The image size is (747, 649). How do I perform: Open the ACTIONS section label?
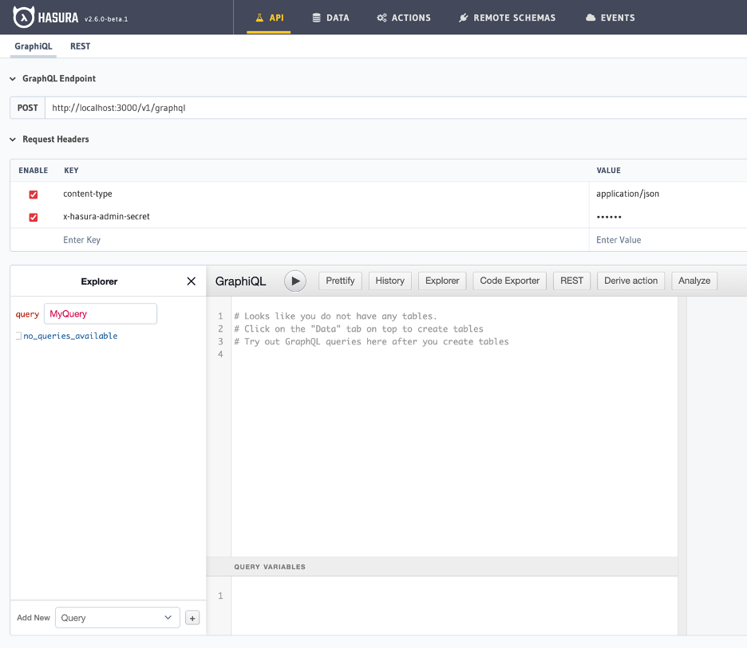411,18
